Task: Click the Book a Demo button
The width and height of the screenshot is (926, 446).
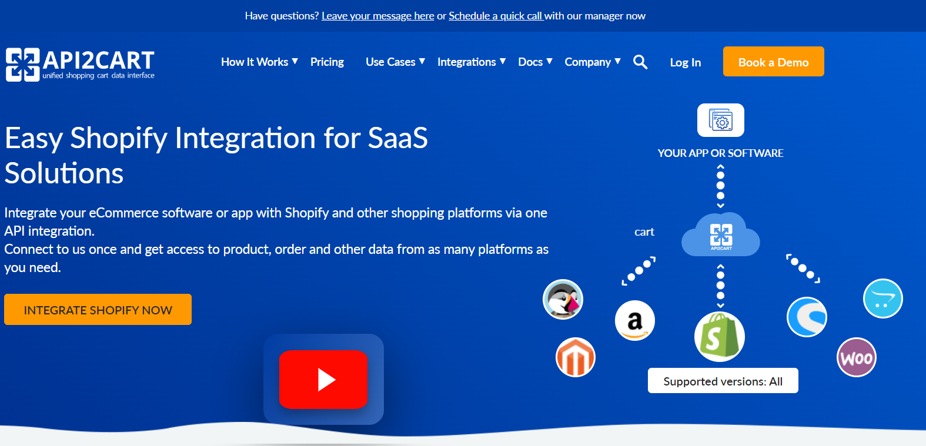Action: [x=774, y=62]
